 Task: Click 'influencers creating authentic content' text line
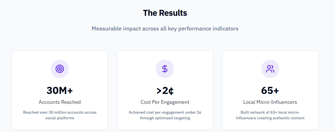click(x=270, y=118)
